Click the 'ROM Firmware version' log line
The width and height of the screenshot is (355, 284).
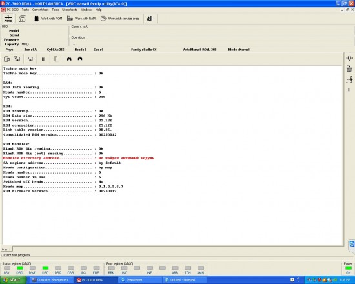[60, 191]
